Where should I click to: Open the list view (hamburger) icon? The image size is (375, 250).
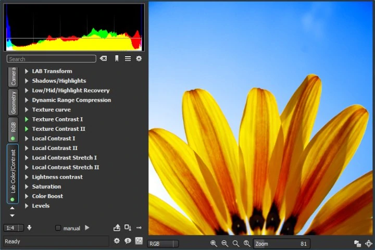click(x=128, y=58)
